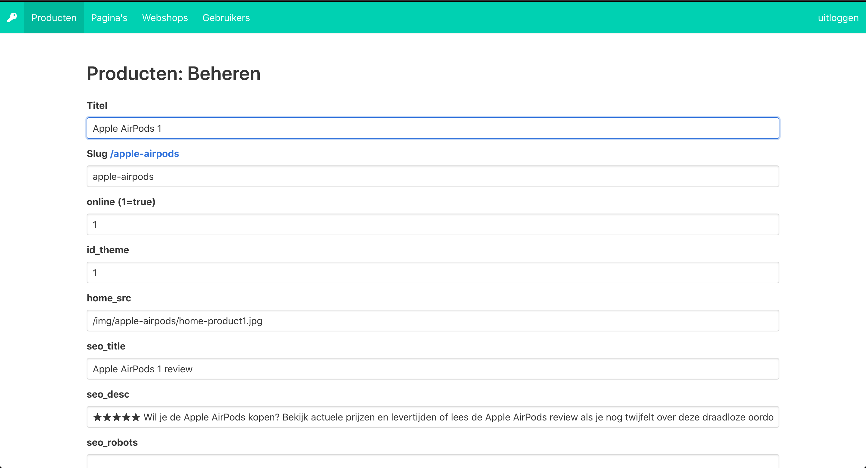Image resolution: width=866 pixels, height=468 pixels.
Task: Click the 'Slug' label text
Action: point(97,154)
